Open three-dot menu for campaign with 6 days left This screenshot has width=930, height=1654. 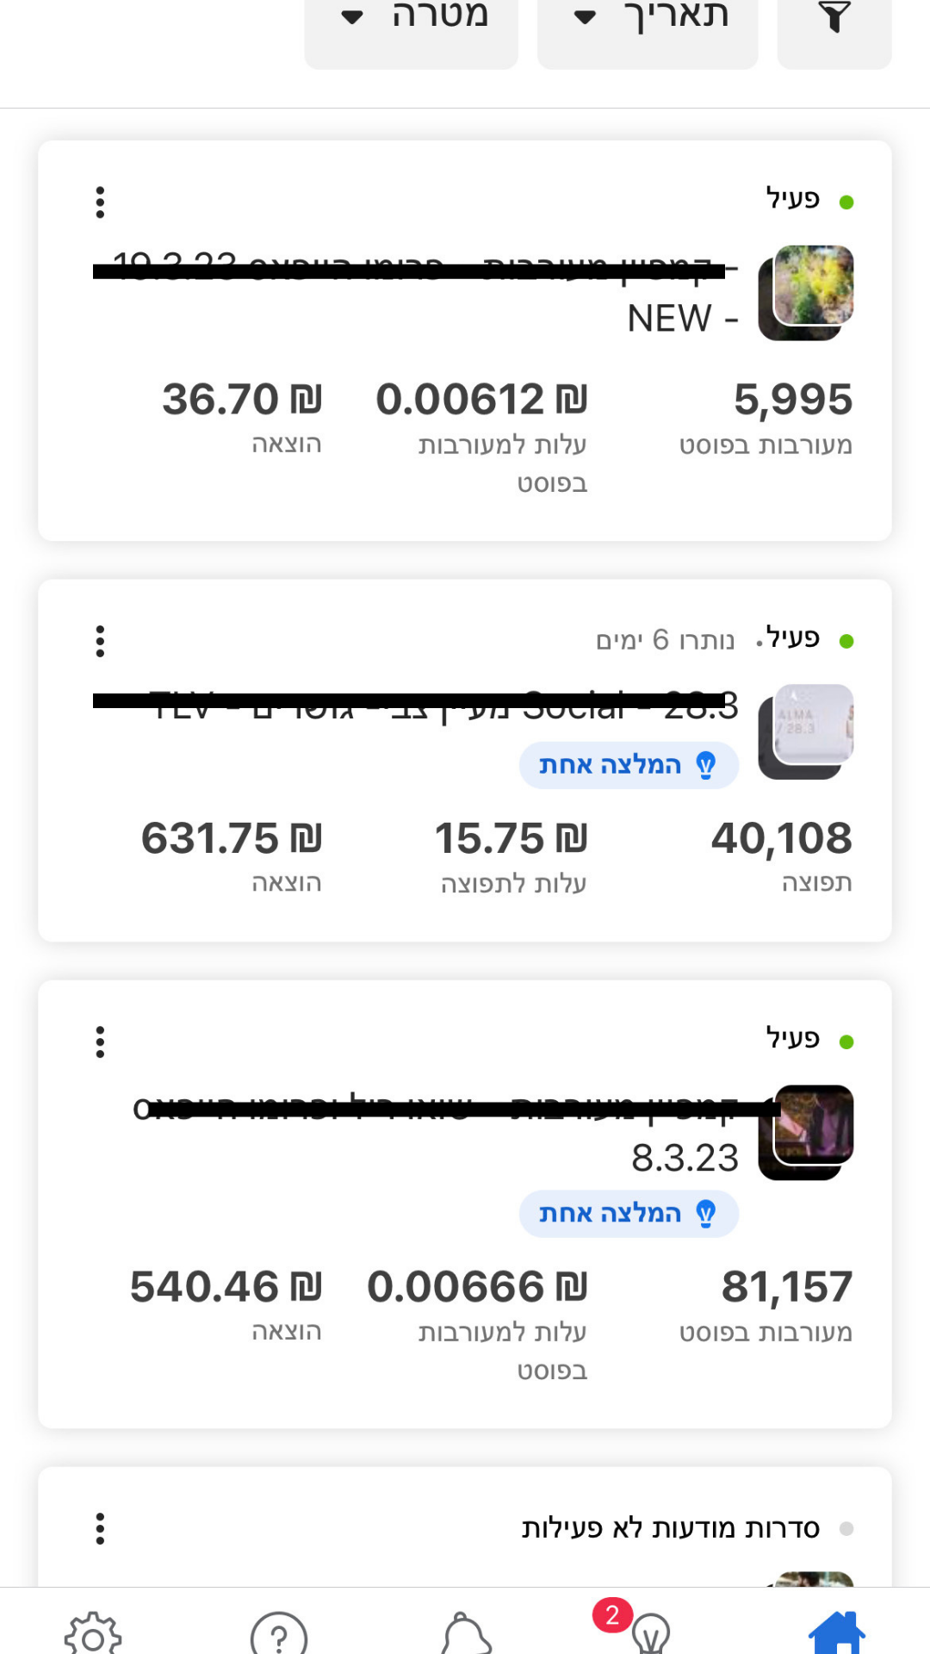pos(100,641)
